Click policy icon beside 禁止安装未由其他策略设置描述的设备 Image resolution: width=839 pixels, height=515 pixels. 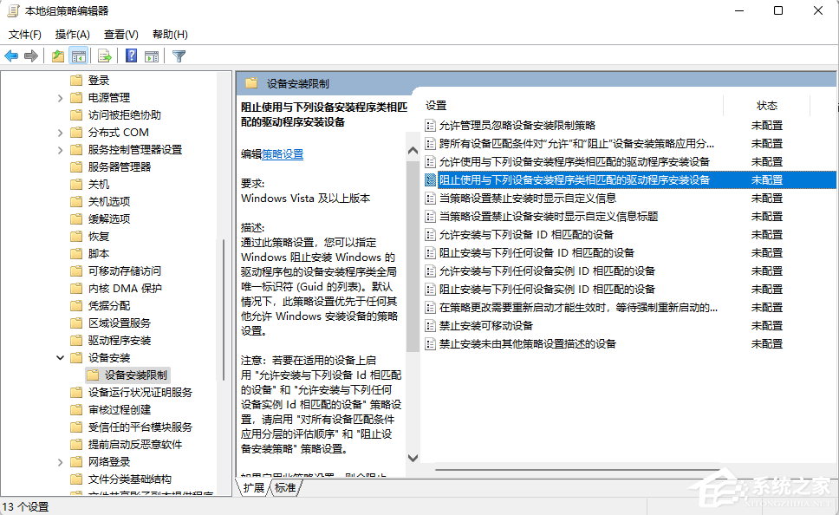coord(430,343)
